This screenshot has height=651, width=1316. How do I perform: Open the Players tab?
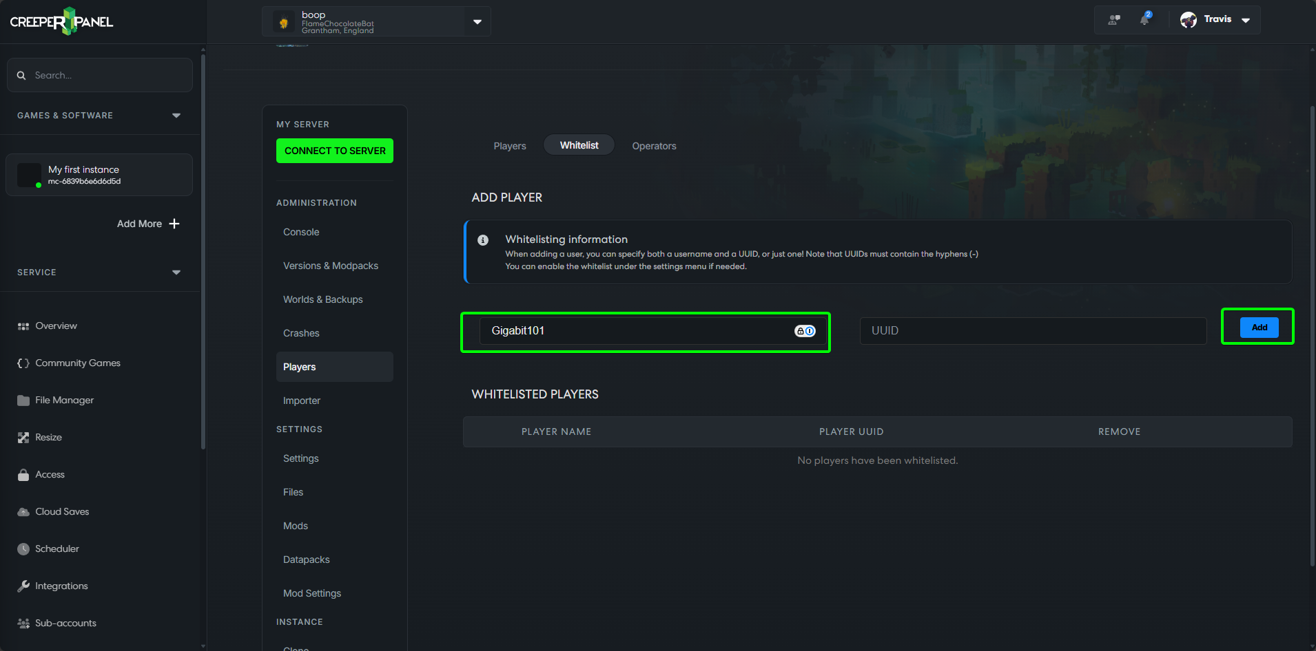click(509, 145)
